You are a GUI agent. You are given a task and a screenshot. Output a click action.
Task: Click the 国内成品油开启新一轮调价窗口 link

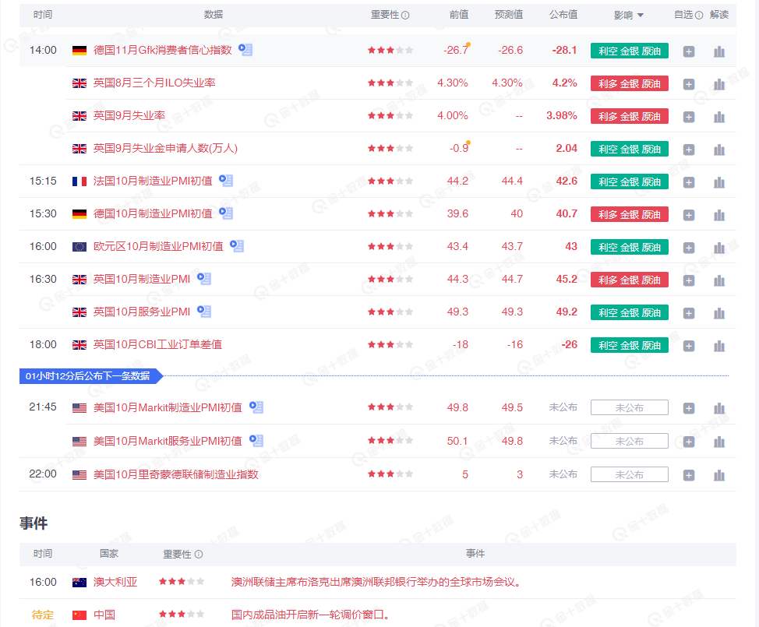click(311, 615)
